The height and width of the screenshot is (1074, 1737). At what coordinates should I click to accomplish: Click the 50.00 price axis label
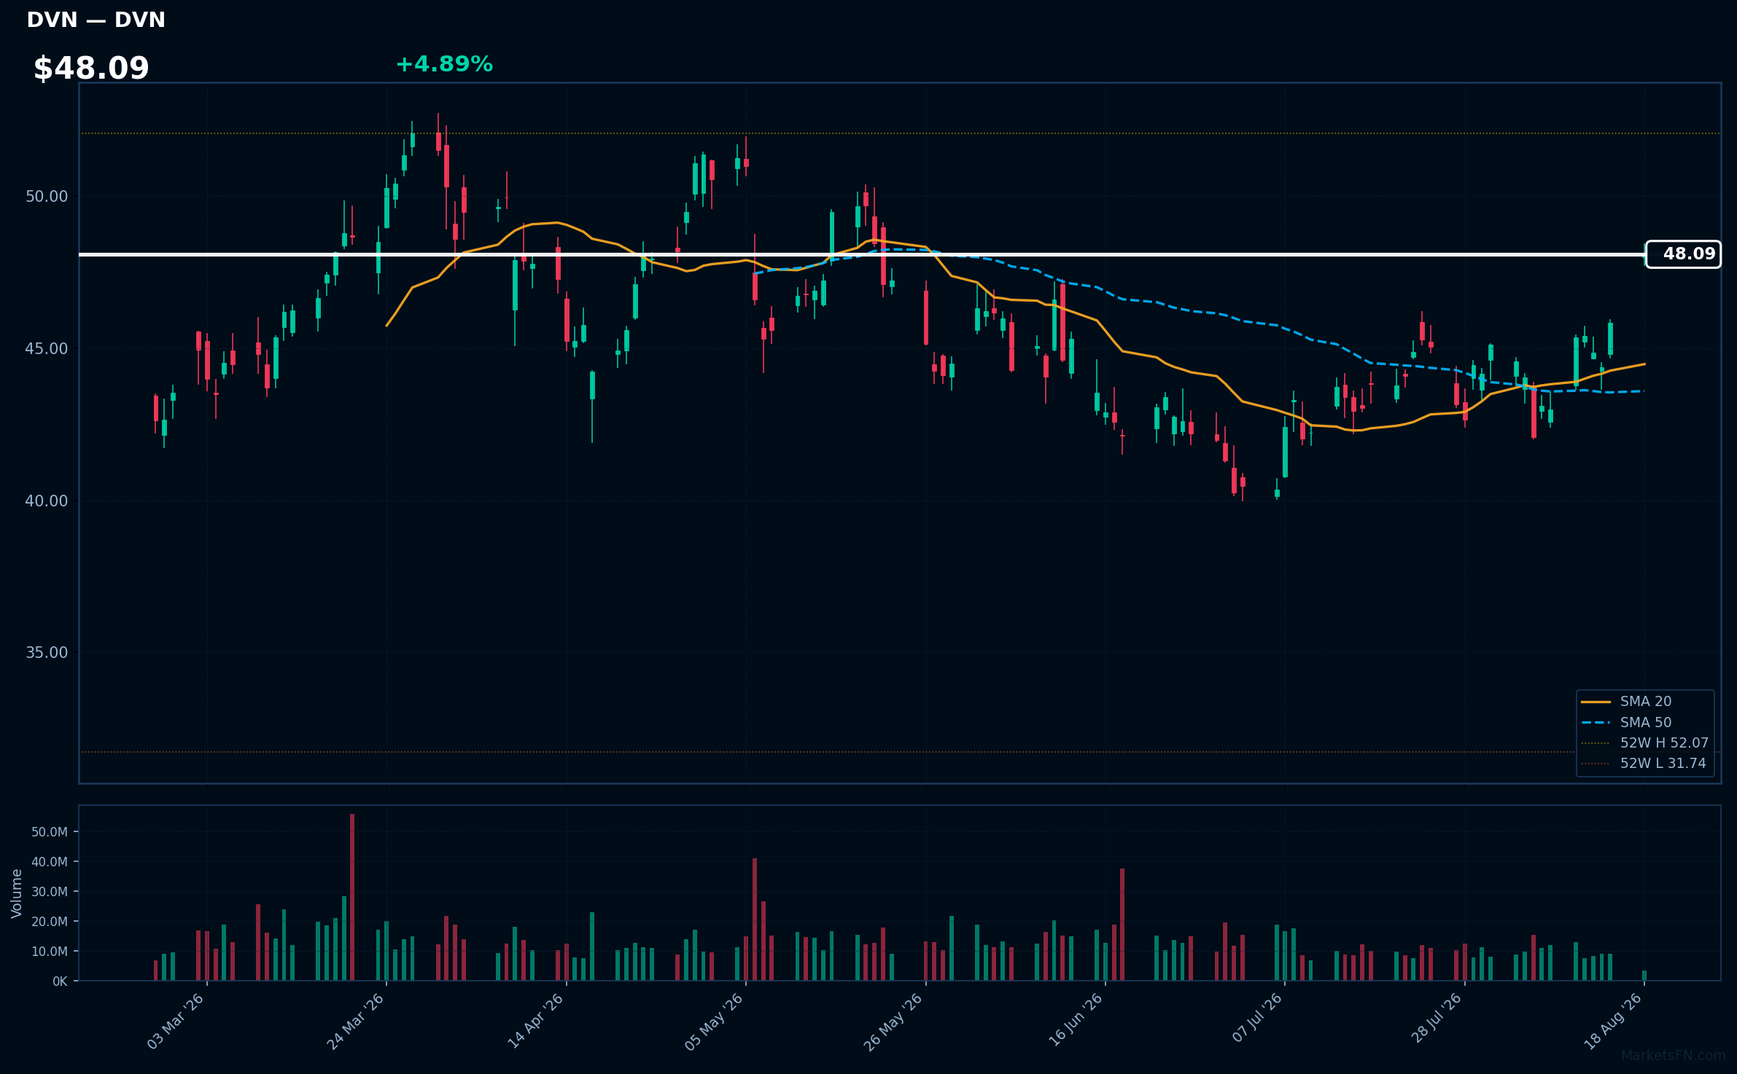click(x=47, y=197)
